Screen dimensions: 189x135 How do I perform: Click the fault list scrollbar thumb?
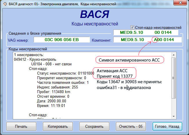pos(174,78)
